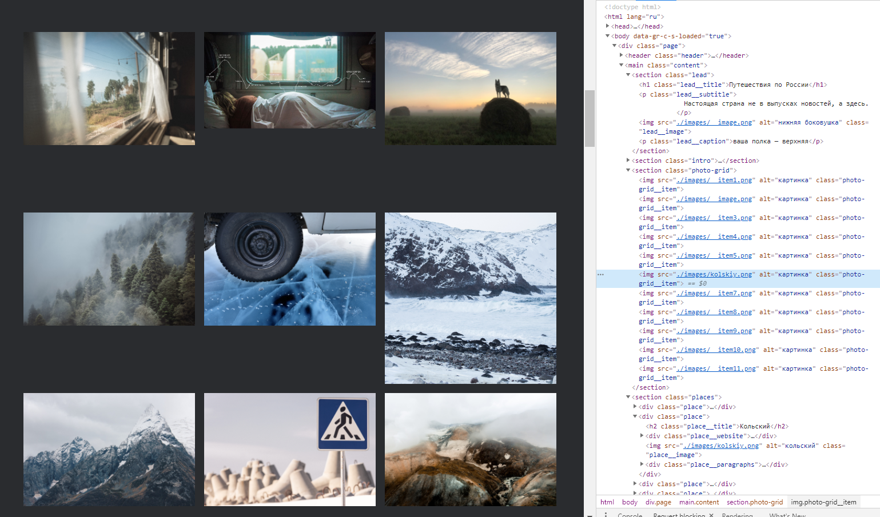
Task: Collapse the body element node
Action: 607,36
